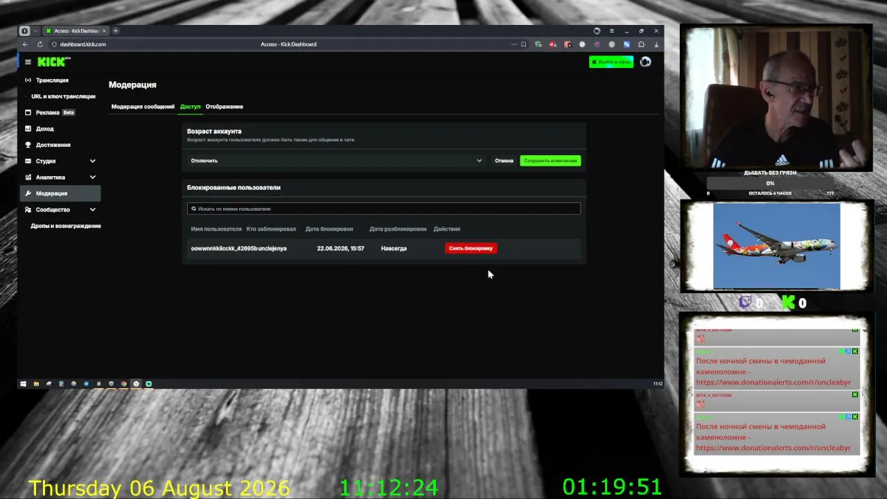This screenshot has height=499, width=887.
Task: Expand the Аналитика sidebar section
Action: pyautogui.click(x=92, y=177)
